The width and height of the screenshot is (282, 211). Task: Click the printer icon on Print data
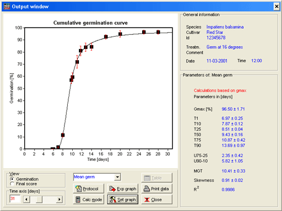147,189
